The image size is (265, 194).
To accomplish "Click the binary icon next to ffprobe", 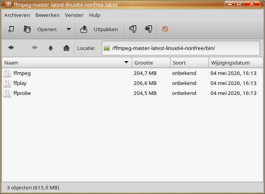I will [7, 93].
